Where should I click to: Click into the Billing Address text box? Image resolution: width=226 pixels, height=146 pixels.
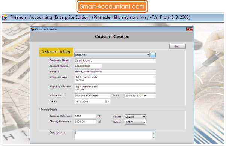click(115, 79)
